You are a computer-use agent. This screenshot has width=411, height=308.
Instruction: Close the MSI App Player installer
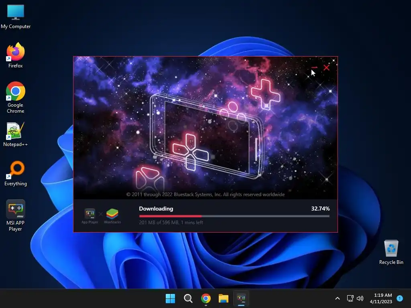(x=326, y=67)
